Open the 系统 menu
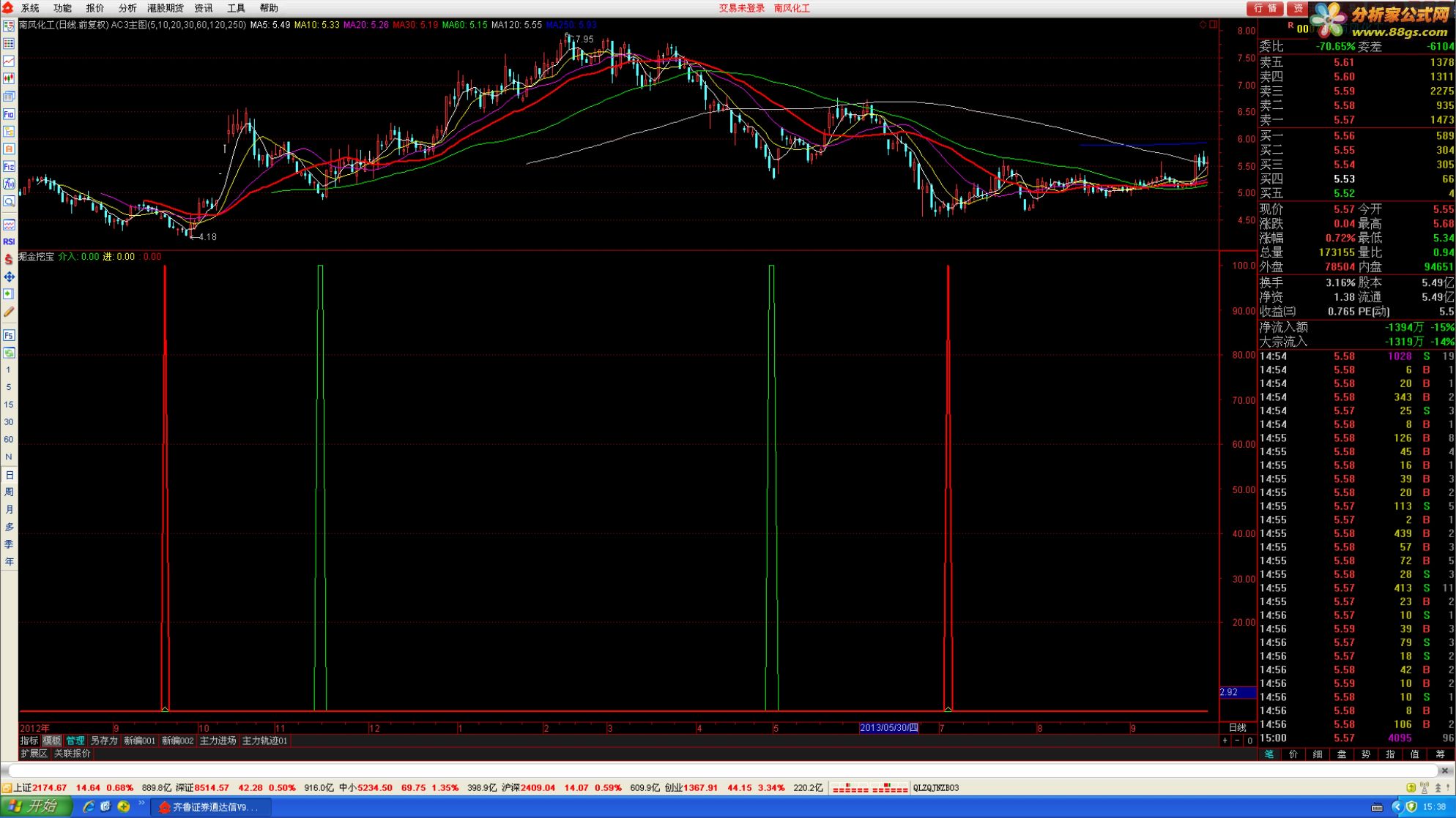Image resolution: width=1456 pixels, height=818 pixels. (x=30, y=8)
